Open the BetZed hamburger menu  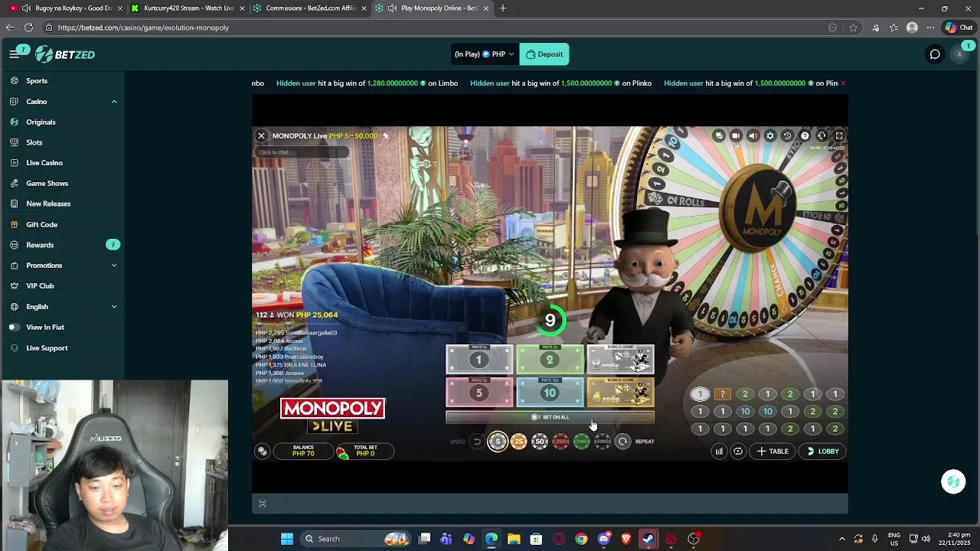[x=14, y=54]
